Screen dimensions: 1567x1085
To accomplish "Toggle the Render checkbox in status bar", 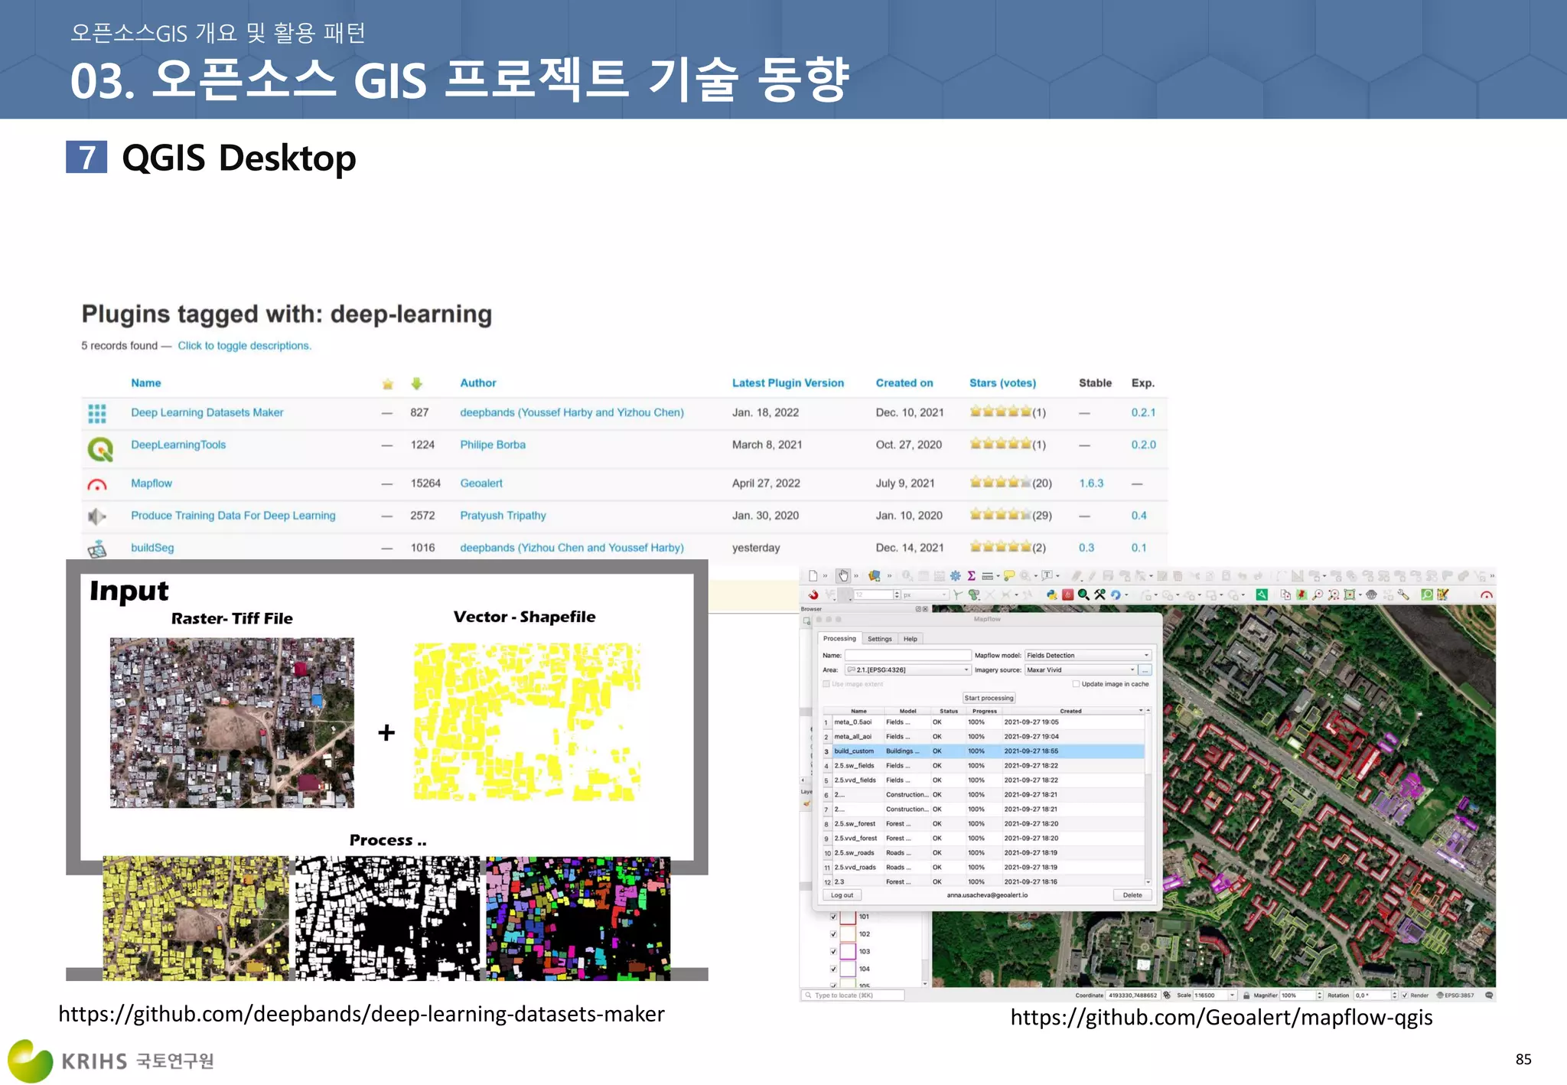I will 1405,995.
